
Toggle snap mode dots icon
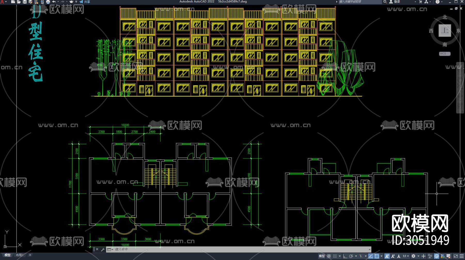pyautogui.click(x=335, y=256)
